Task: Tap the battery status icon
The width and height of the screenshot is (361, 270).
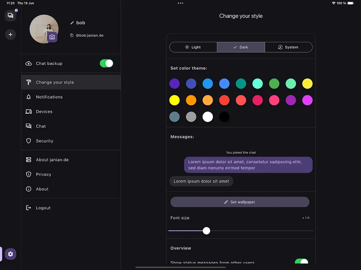Action: pyautogui.click(x=351, y=3)
